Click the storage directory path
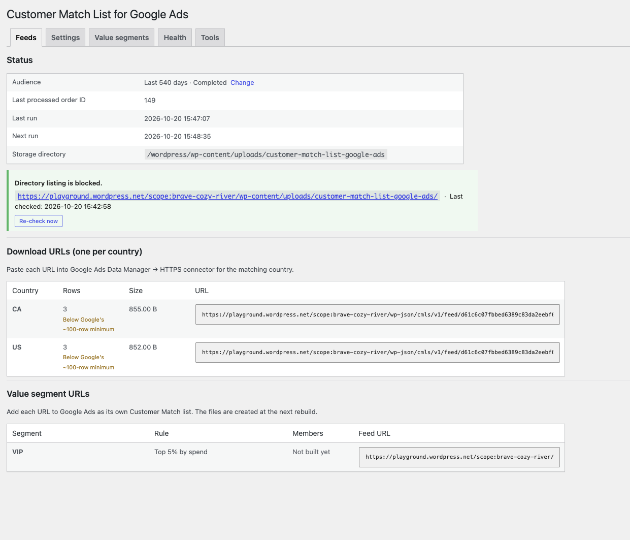Screen dimensions: 630x540 pos(266,154)
